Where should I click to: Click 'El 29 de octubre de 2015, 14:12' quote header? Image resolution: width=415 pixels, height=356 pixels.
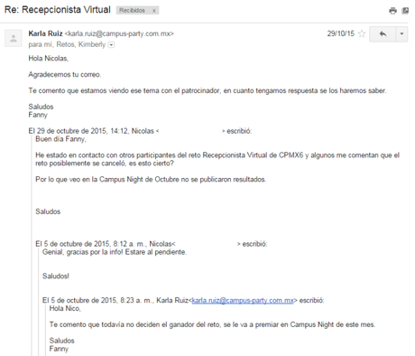tap(140, 131)
